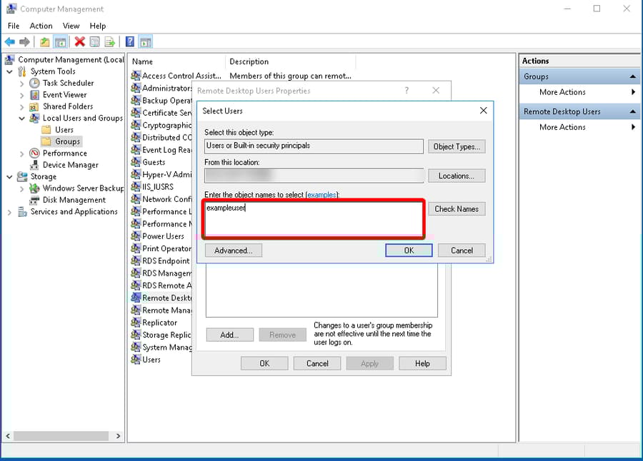This screenshot has width=643, height=461.
Task: Open Event Viewer from System Tools
Action: pyautogui.click(x=34, y=94)
